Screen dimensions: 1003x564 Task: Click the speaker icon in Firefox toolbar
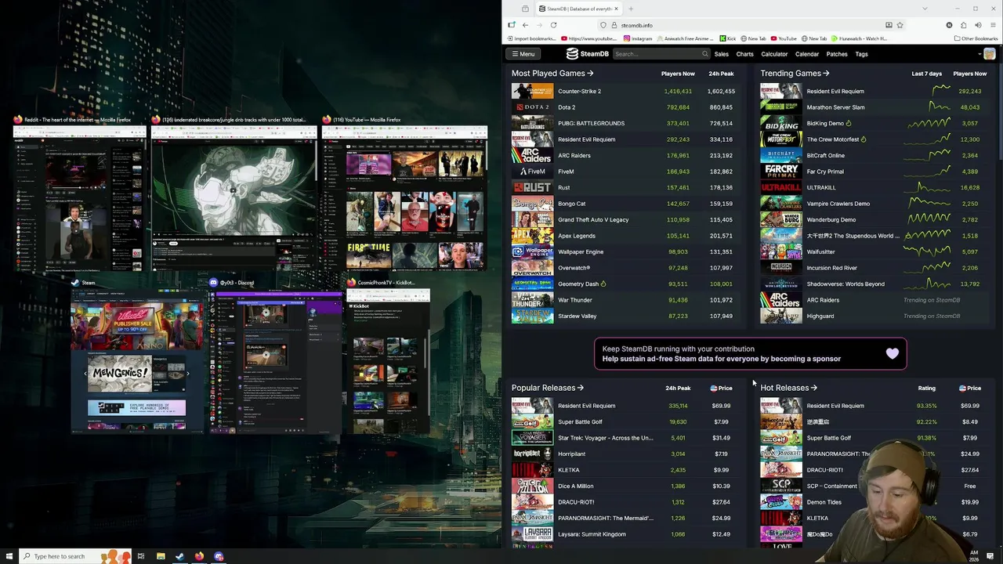(978, 25)
